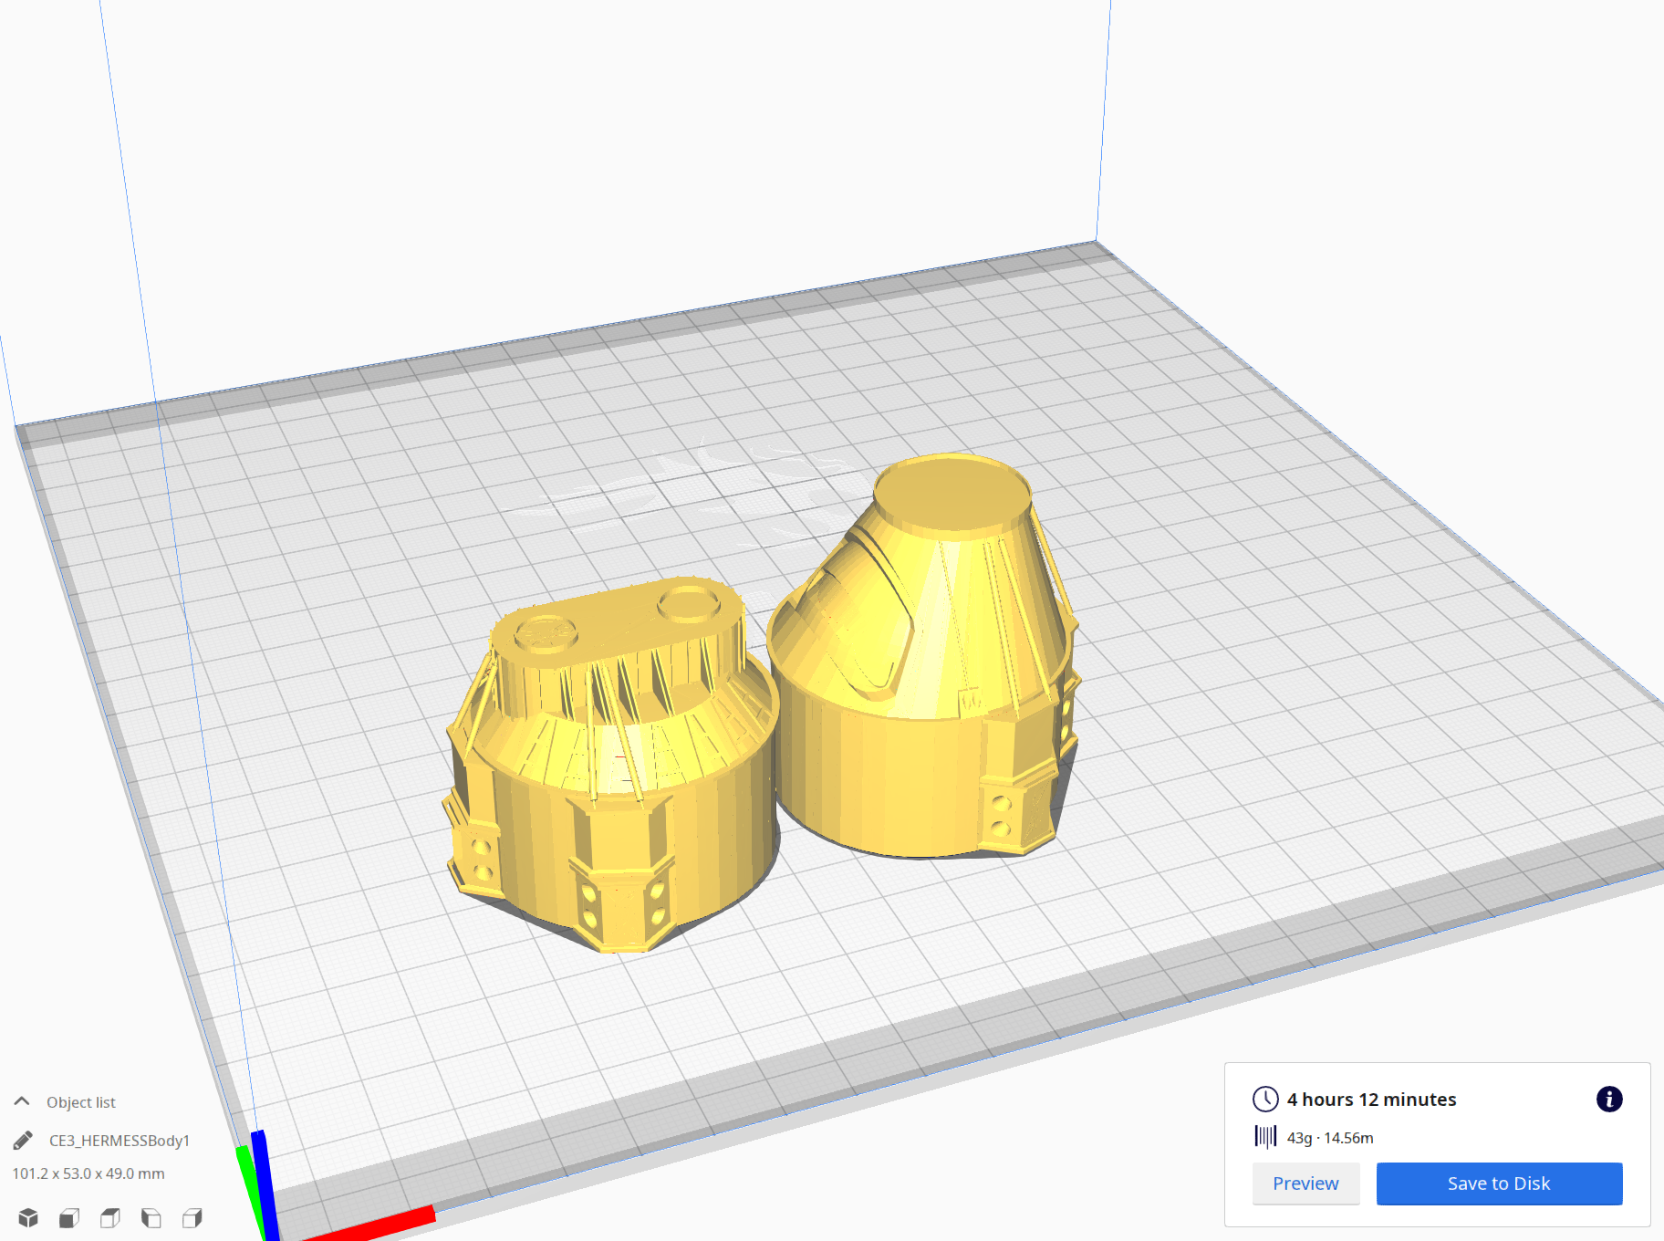The image size is (1664, 1241).
Task: Select the right cone-shaped yellow model
Action: (x=923, y=657)
